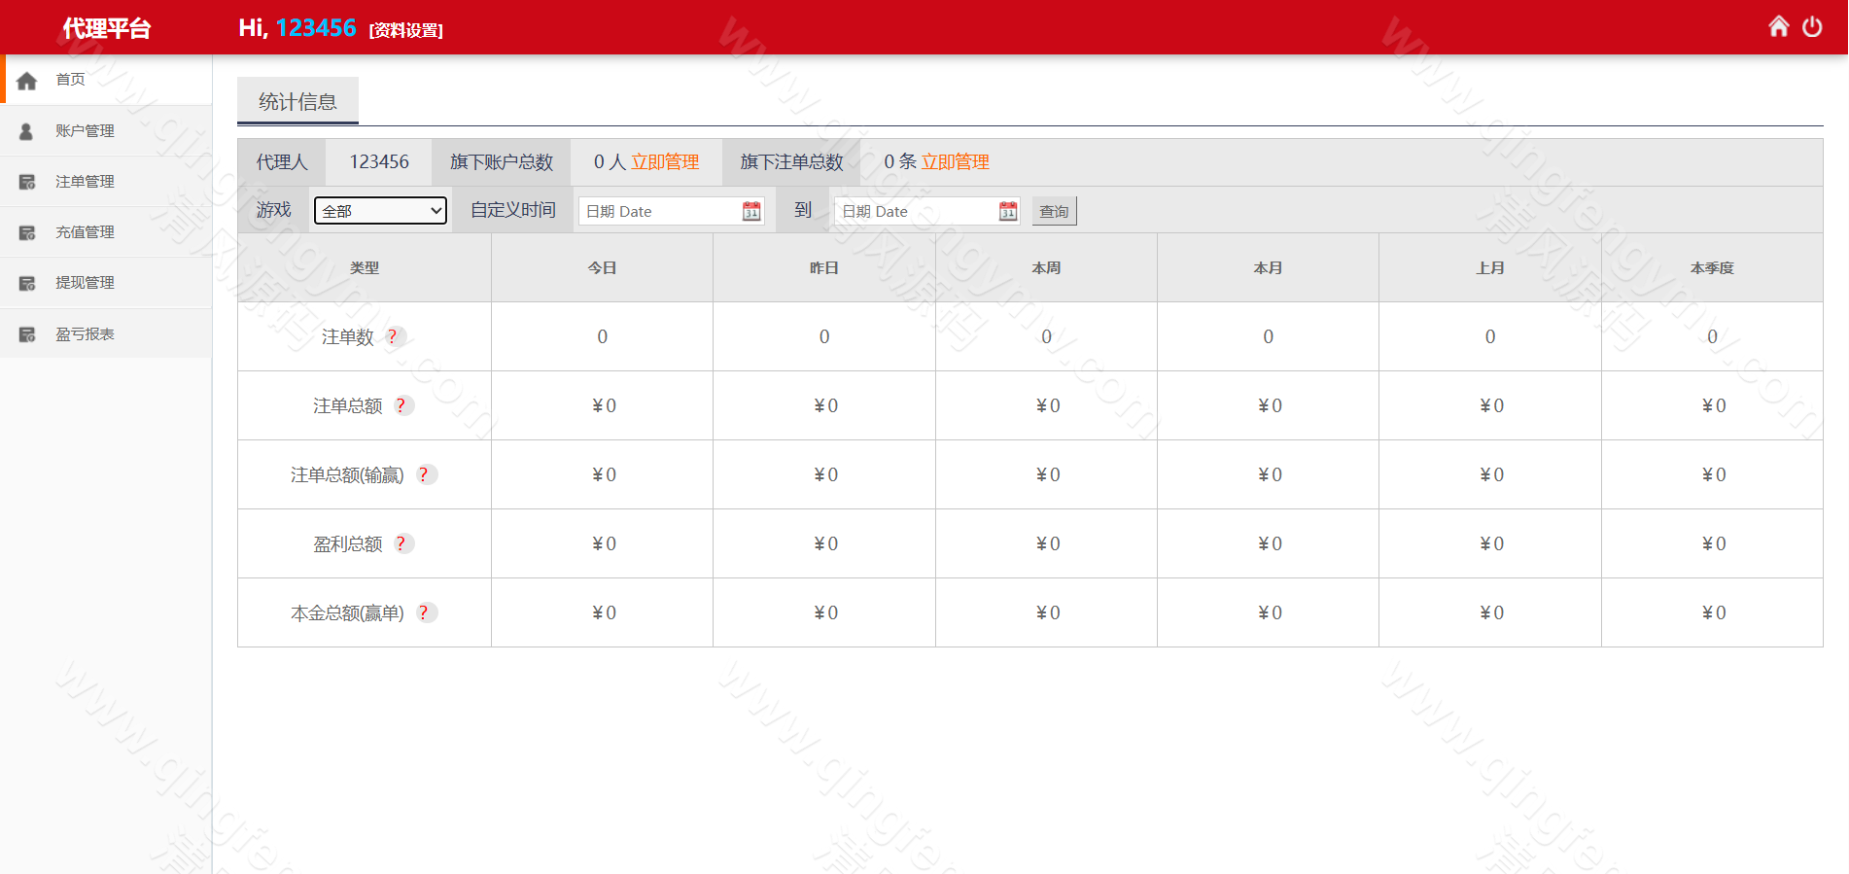The width and height of the screenshot is (1849, 874).
Task: Click the home icon in top-right header
Action: (x=1778, y=26)
